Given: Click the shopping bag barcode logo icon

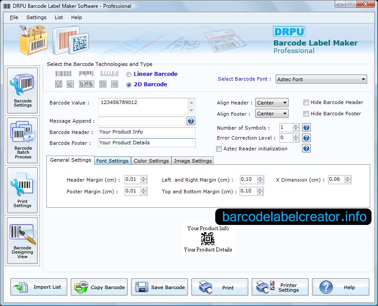Looking at the screenshot, I should pyautogui.click(x=33, y=40).
